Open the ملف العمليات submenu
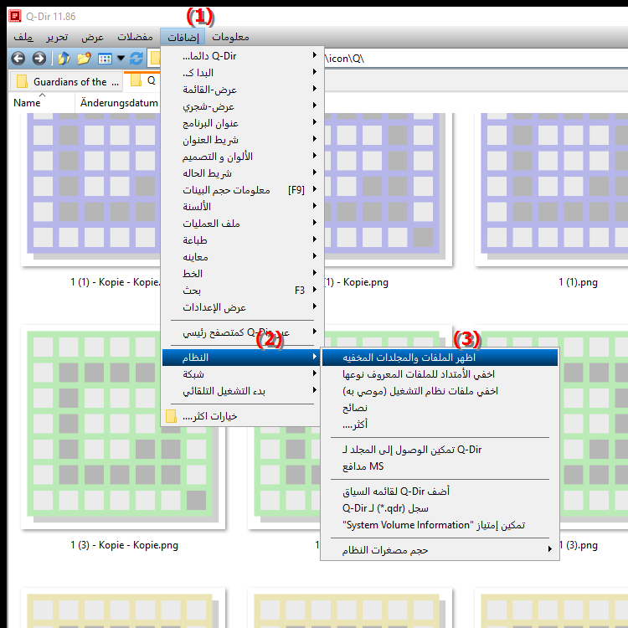The width and height of the screenshot is (628, 628). [x=242, y=224]
